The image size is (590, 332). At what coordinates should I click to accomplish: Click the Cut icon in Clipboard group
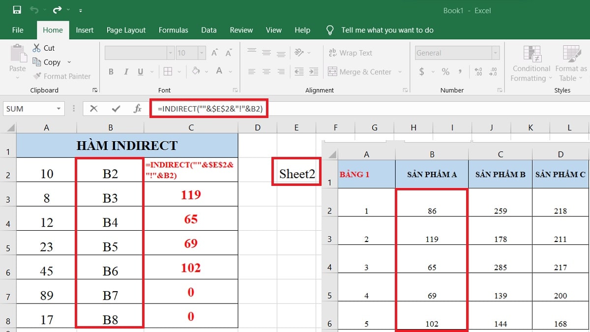[x=37, y=48]
